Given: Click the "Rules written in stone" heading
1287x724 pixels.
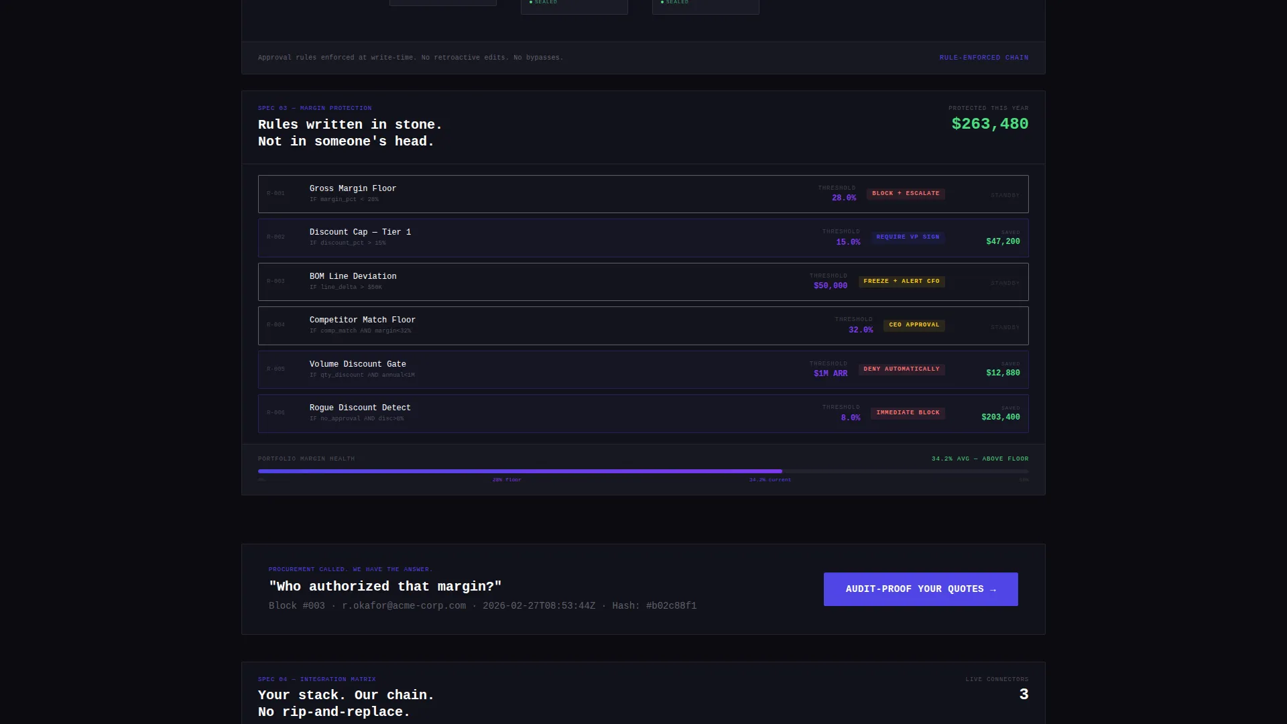Looking at the screenshot, I should (350, 133).
